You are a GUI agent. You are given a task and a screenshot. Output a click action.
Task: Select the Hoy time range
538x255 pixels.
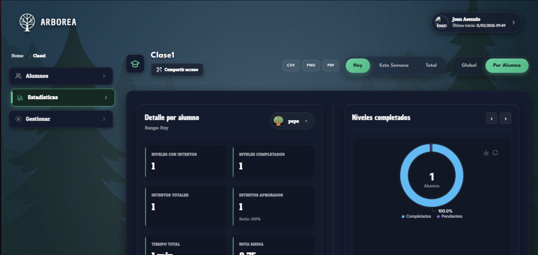point(358,66)
